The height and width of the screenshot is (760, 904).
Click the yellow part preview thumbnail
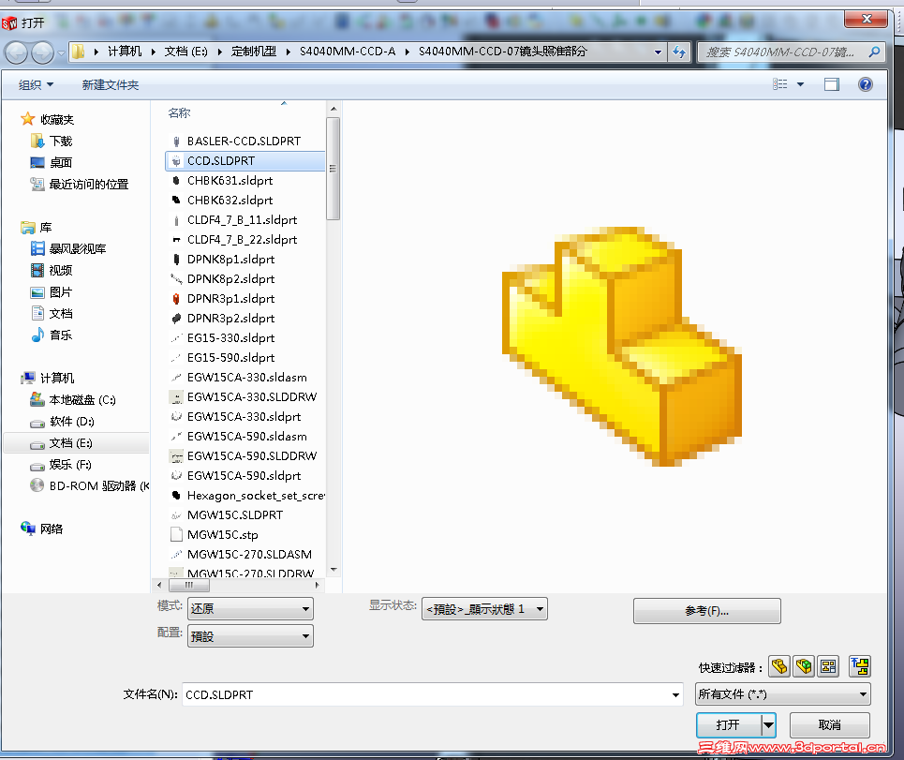pos(621,346)
